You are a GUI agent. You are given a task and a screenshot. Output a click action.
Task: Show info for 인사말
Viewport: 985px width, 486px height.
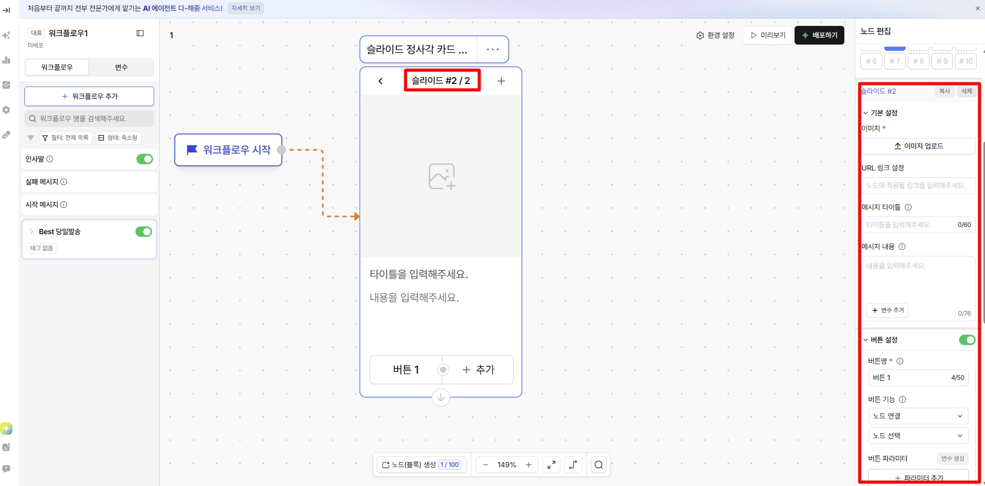click(x=50, y=159)
